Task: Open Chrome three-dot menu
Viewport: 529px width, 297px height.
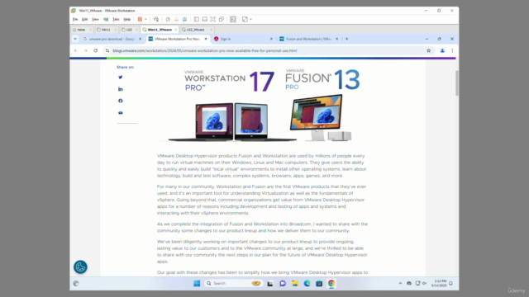Action: (452, 51)
